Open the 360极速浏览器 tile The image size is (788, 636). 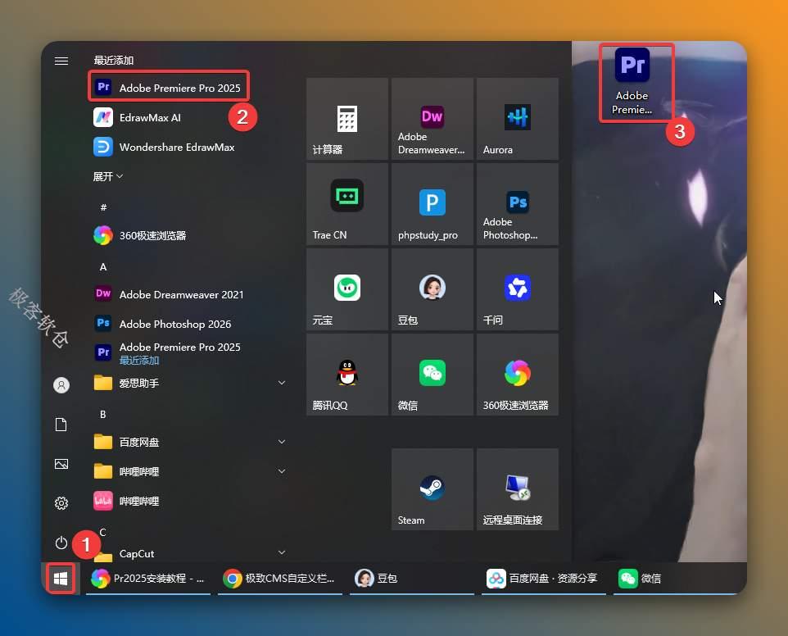518,375
